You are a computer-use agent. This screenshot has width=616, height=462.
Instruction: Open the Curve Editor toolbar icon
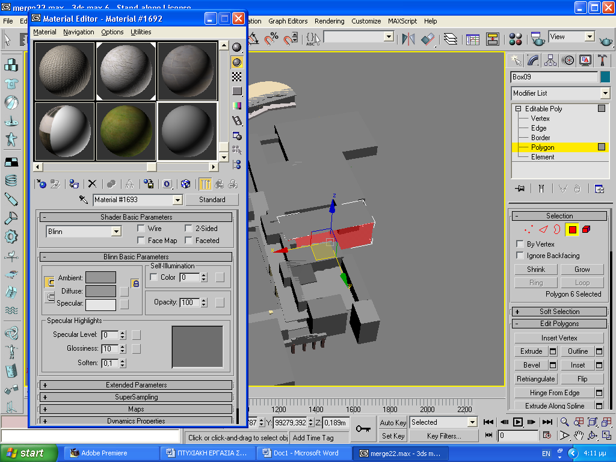[473, 39]
